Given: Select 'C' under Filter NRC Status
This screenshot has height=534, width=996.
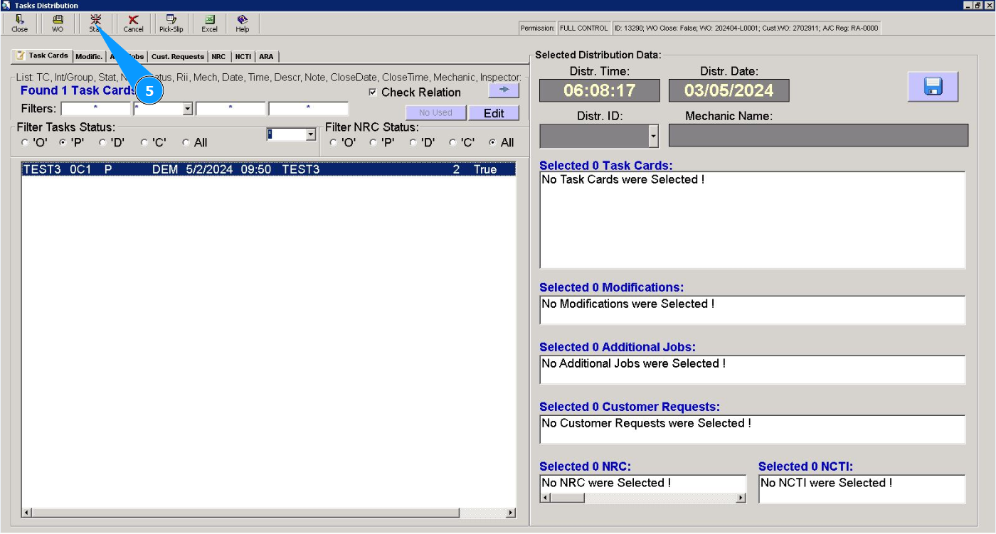Looking at the screenshot, I should (x=453, y=143).
